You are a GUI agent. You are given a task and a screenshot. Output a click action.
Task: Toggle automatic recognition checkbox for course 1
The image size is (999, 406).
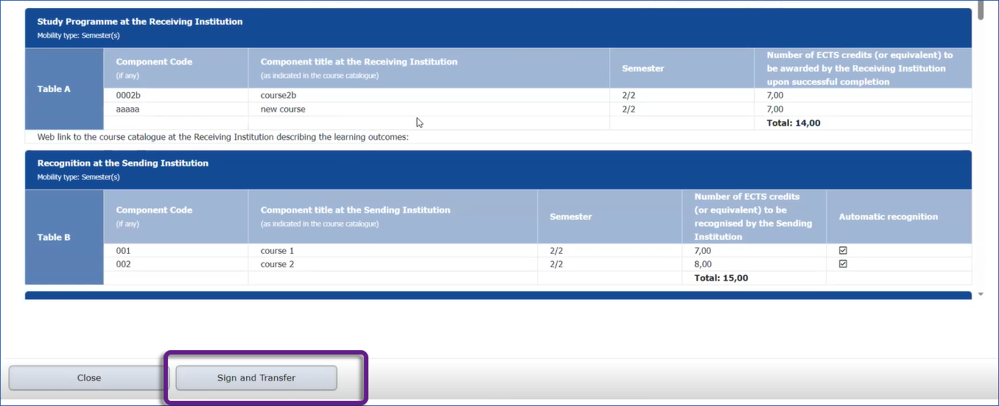click(843, 251)
